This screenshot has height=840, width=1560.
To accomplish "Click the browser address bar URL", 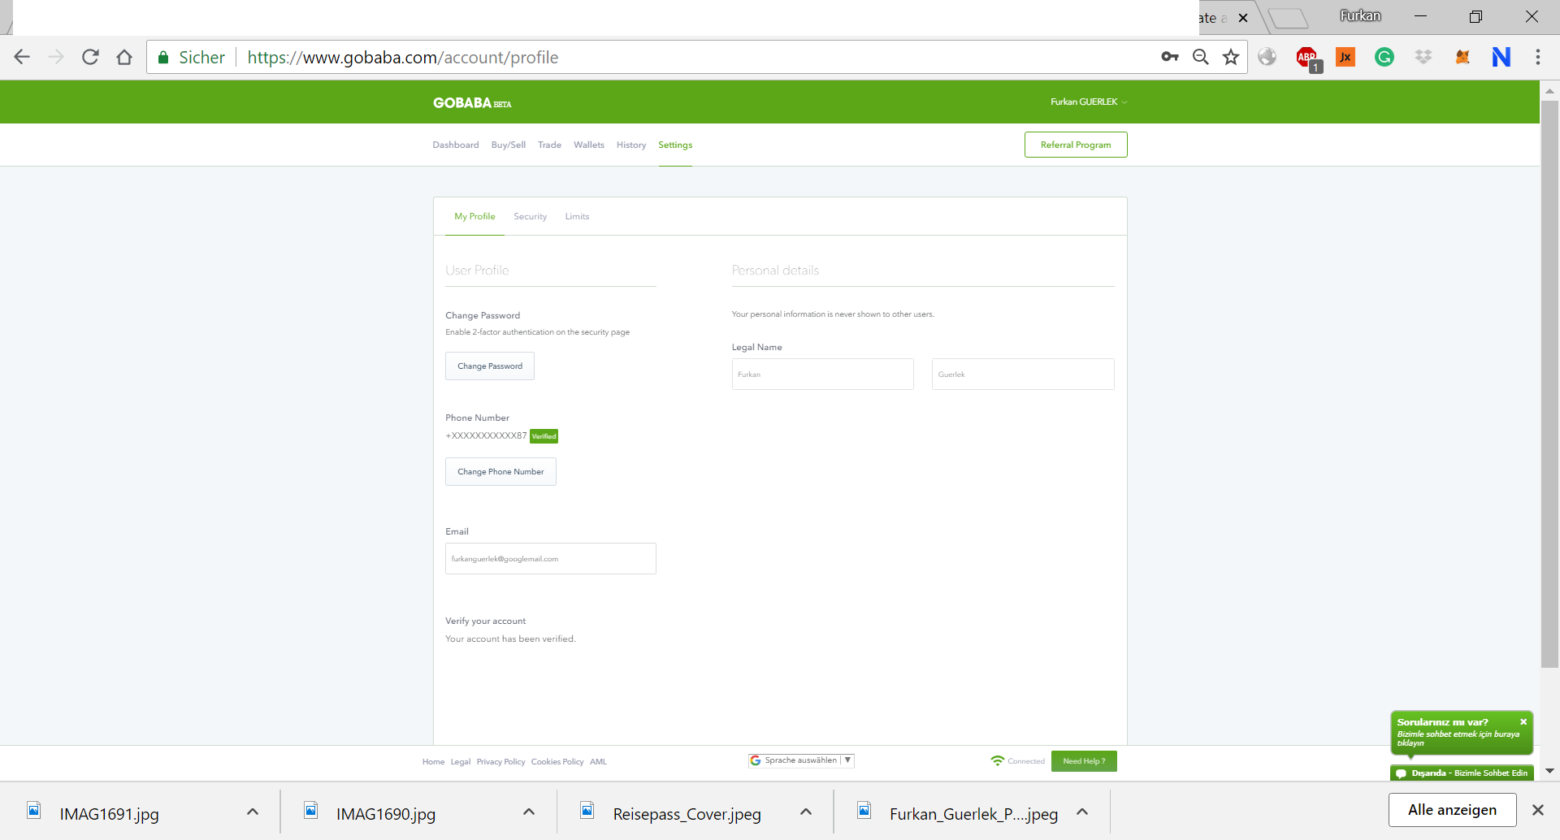I will [403, 58].
